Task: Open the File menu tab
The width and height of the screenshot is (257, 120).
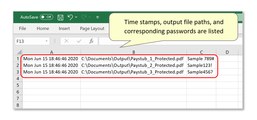Action: [x=23, y=28]
